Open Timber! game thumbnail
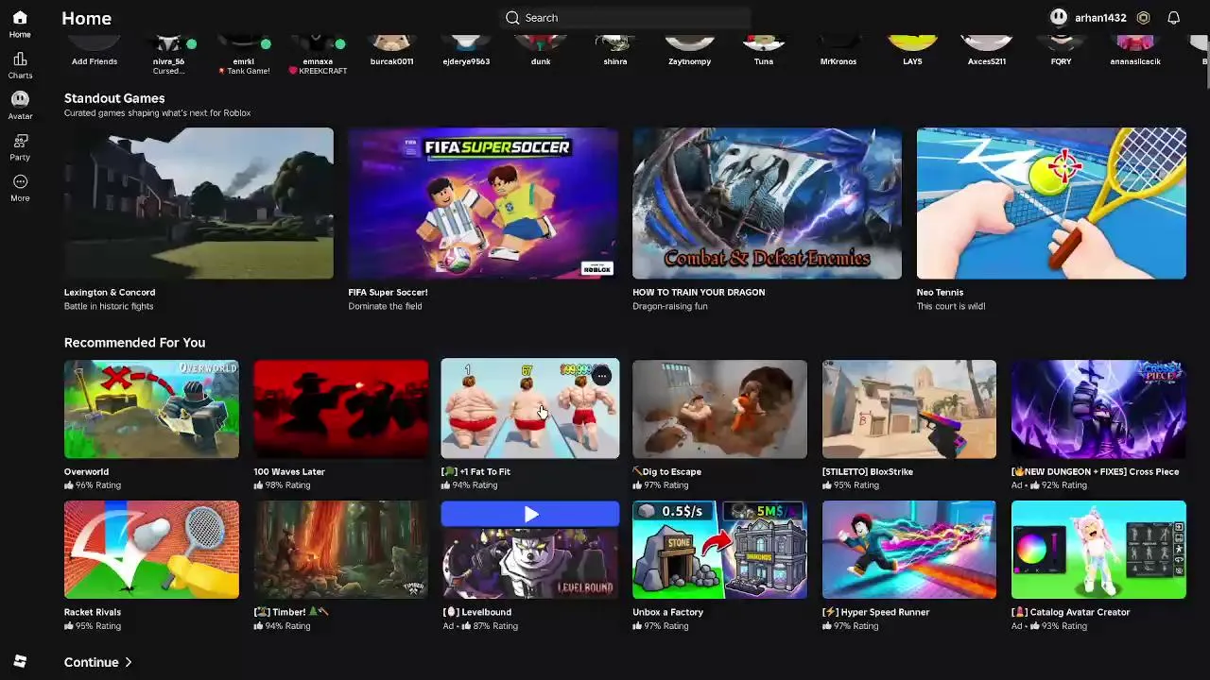The image size is (1210, 680). [x=340, y=550]
